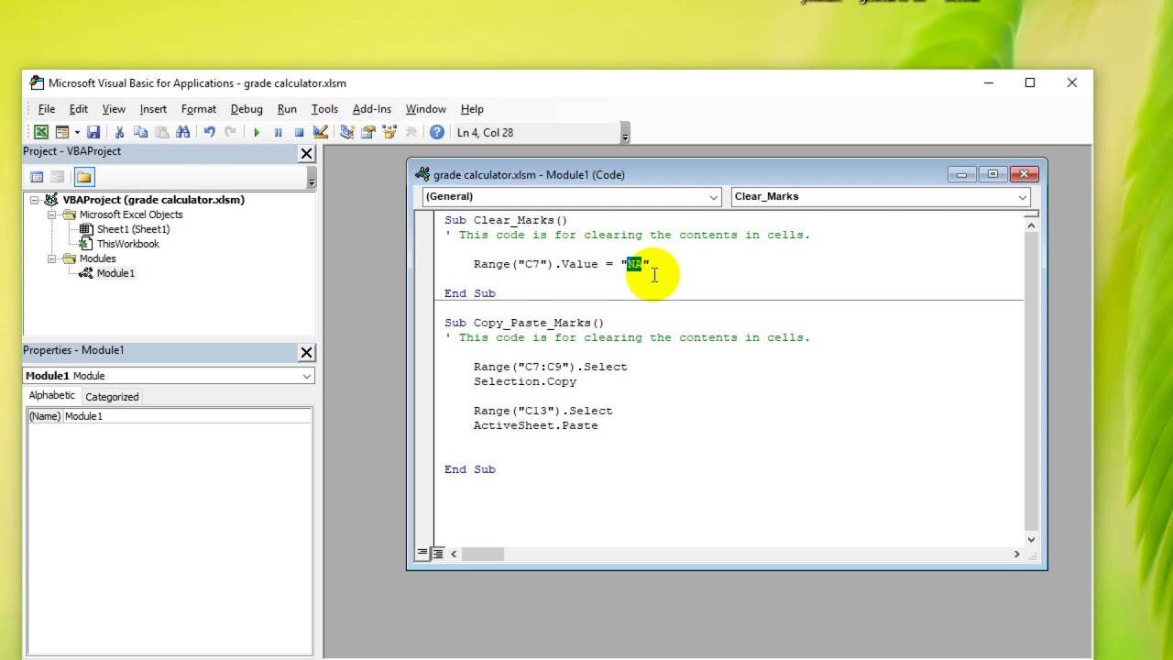Toggle Full Module View in the code window
Viewport: 1173px width, 660px height.
(438, 554)
